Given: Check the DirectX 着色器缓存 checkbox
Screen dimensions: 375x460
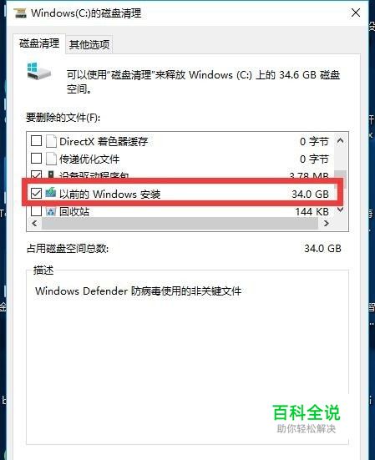Looking at the screenshot, I should coord(37,141).
